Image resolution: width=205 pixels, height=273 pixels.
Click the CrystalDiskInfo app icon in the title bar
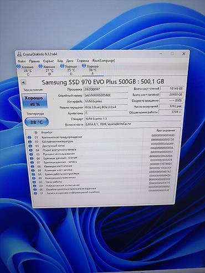click(19, 54)
